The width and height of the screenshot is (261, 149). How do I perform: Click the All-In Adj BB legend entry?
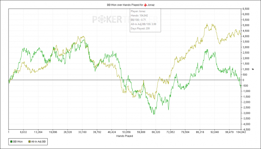pos(37,142)
